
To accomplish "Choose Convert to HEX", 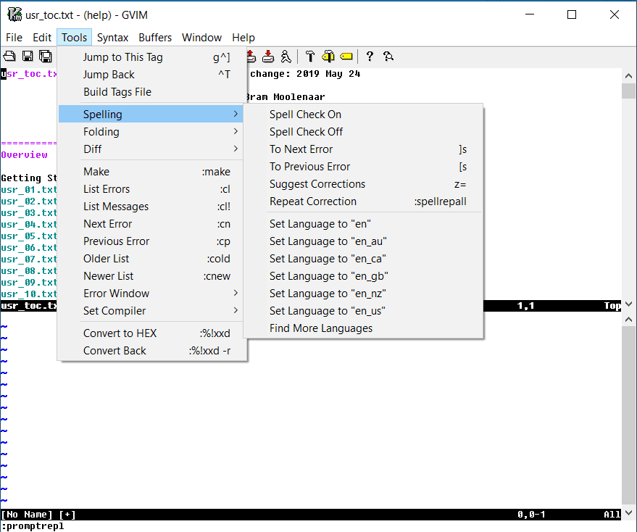I will coord(151,333).
